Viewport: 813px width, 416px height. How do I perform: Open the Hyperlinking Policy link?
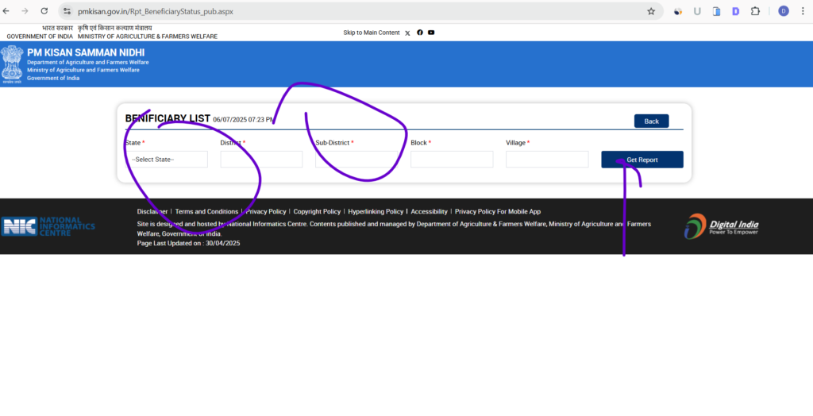[x=376, y=212]
